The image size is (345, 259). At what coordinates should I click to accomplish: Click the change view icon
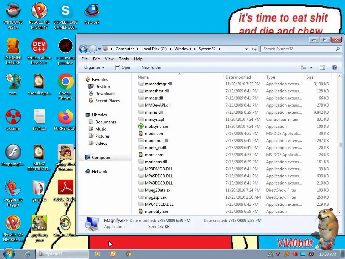(304, 67)
